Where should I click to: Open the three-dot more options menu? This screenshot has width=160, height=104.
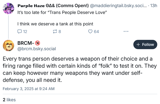(x=126, y=31)
